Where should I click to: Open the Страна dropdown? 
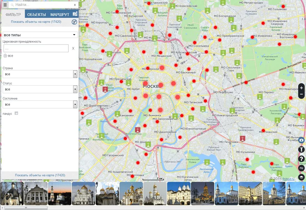(x=40, y=74)
